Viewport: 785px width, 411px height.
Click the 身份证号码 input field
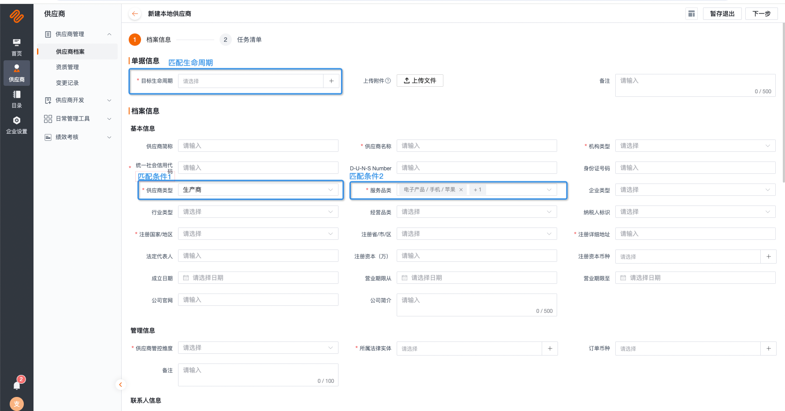(696, 168)
